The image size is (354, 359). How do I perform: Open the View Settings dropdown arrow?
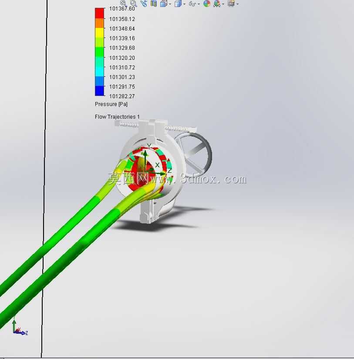(237, 4)
